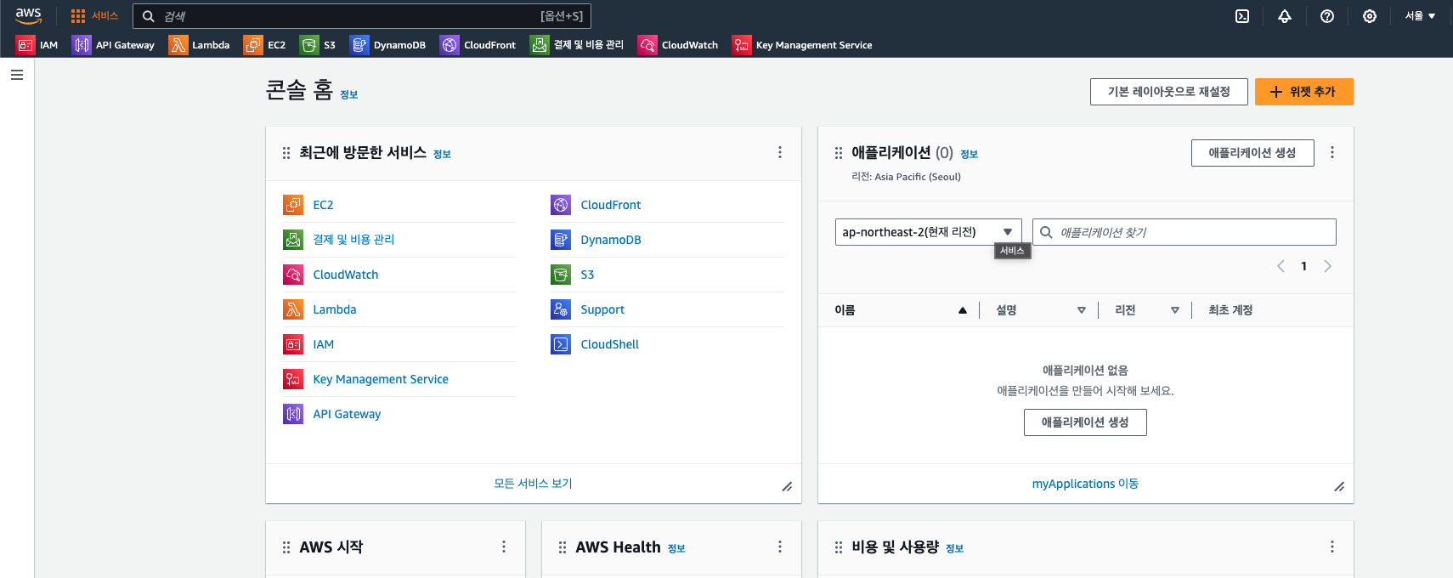Viewport: 1453px width, 578px height.
Task: Click the resize handle of 애플리케이션 widget
Action: pos(1339,487)
